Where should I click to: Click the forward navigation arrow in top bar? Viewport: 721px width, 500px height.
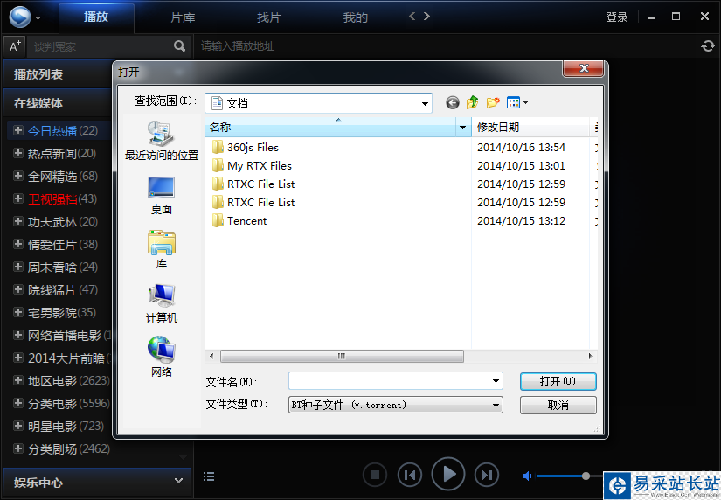[x=426, y=17]
